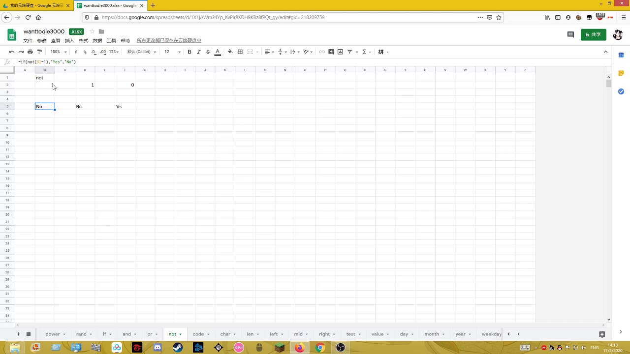The width and height of the screenshot is (630, 354).
Task: Decrease decimal places in toolbar
Action: point(94,52)
